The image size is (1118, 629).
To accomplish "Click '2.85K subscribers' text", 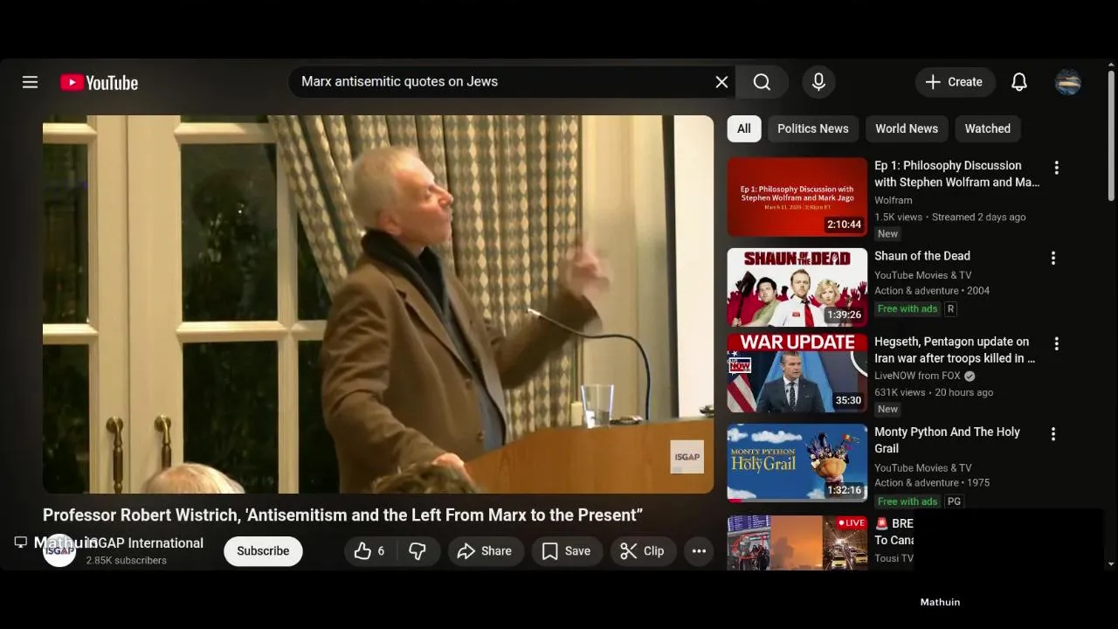I will coord(126,561).
